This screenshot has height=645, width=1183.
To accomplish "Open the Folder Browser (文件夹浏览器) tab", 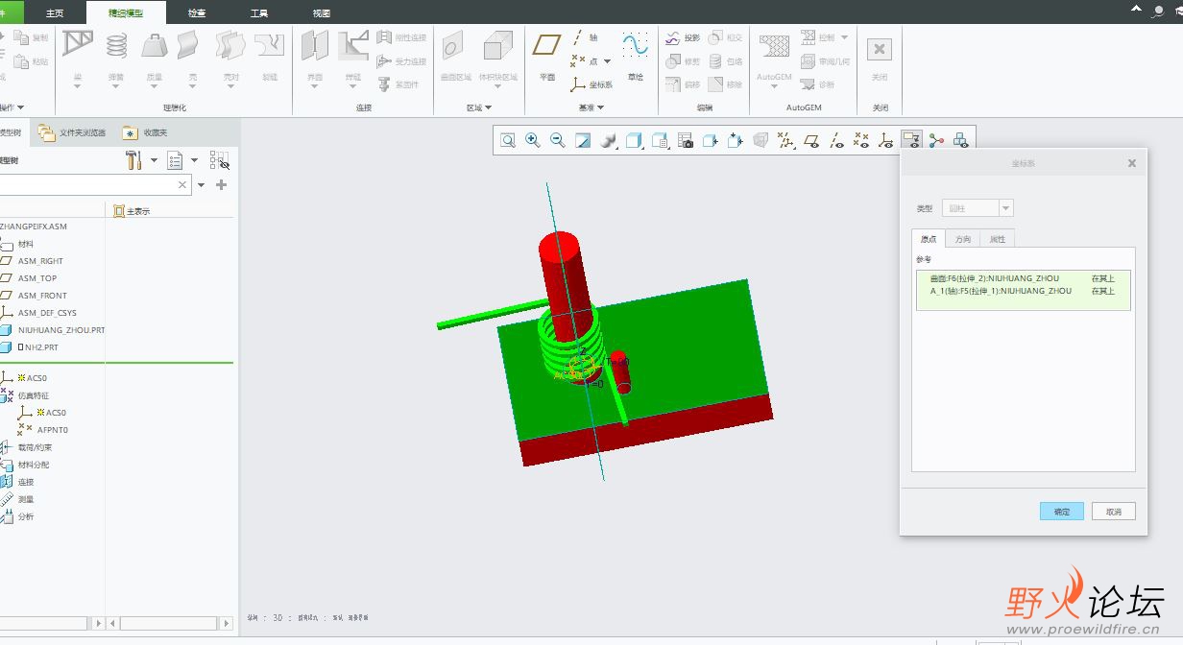I will coord(73,132).
